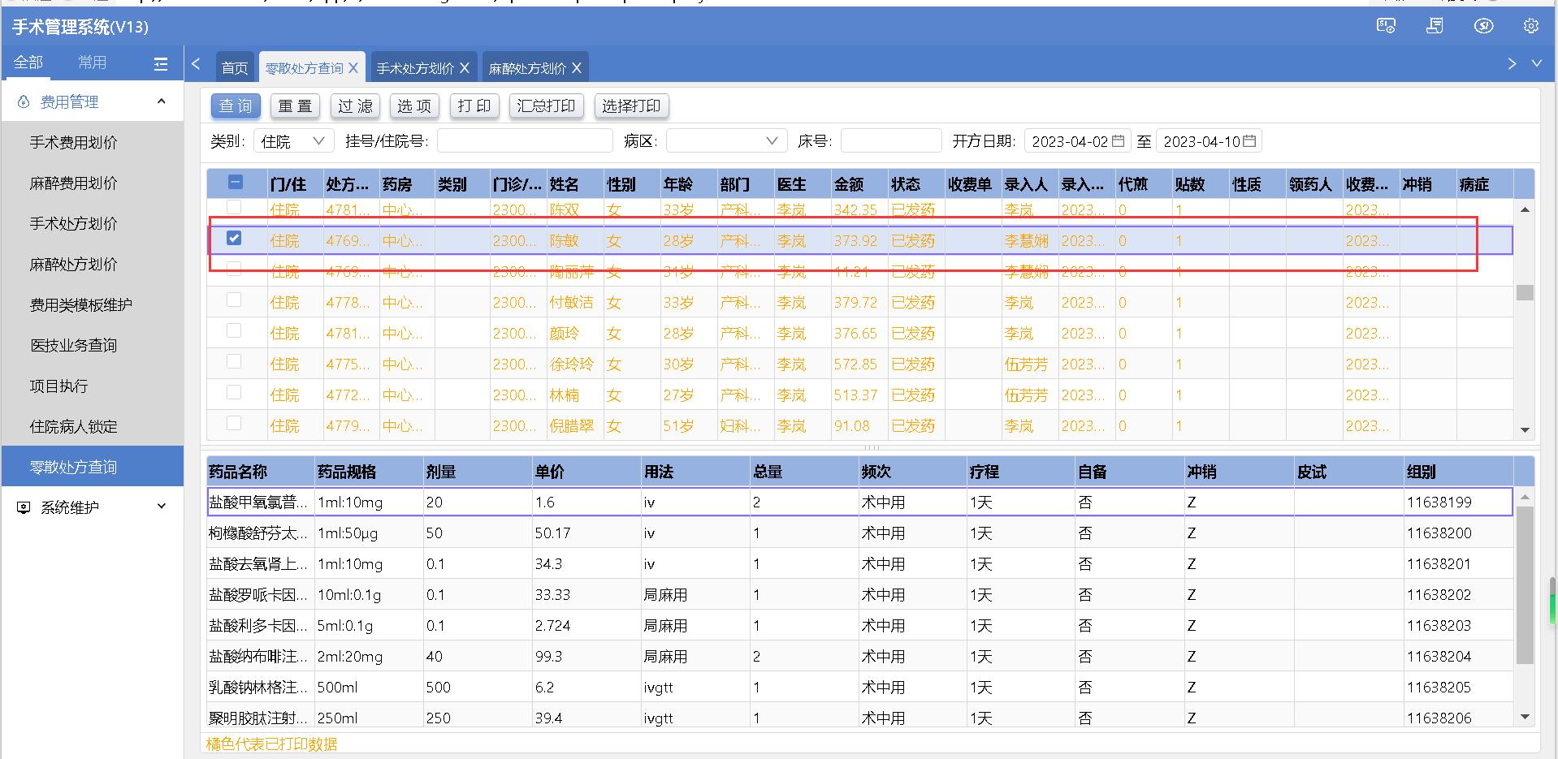Click the 系统维护 menu icon
1558x759 pixels.
tap(23, 507)
